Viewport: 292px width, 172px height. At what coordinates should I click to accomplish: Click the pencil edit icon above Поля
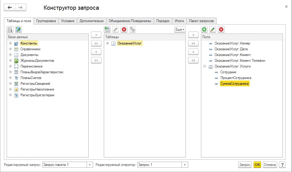[213, 29]
